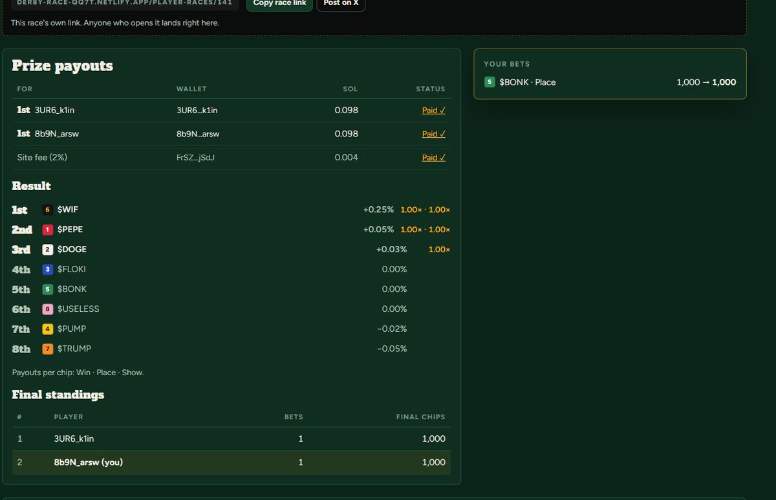Click the $PEPE result name

pyautogui.click(x=70, y=230)
